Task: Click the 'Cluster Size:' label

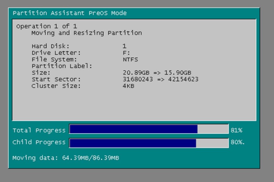Action: (x=56, y=86)
